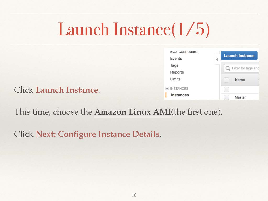Open Reports in the sidebar
This screenshot has width=268, height=201.
click(x=177, y=72)
